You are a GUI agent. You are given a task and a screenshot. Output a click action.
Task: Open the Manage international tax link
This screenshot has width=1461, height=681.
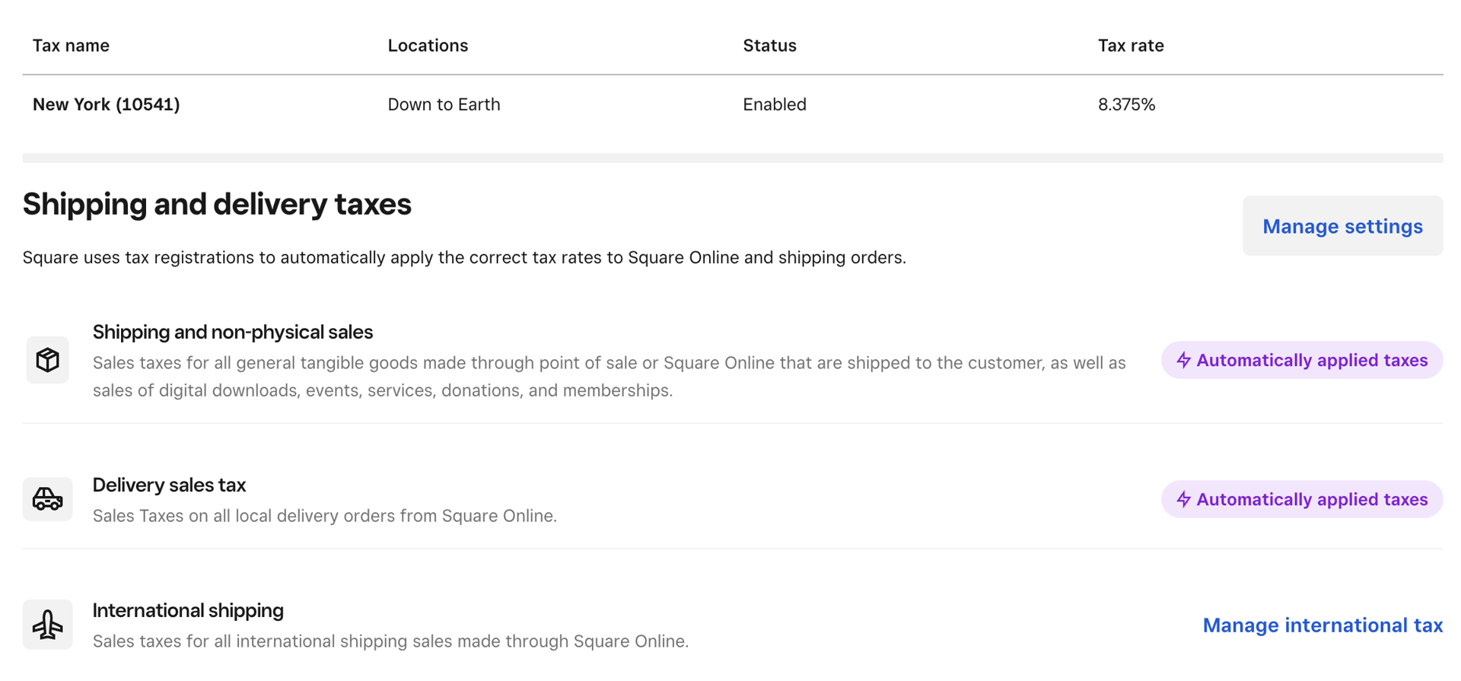1323,625
